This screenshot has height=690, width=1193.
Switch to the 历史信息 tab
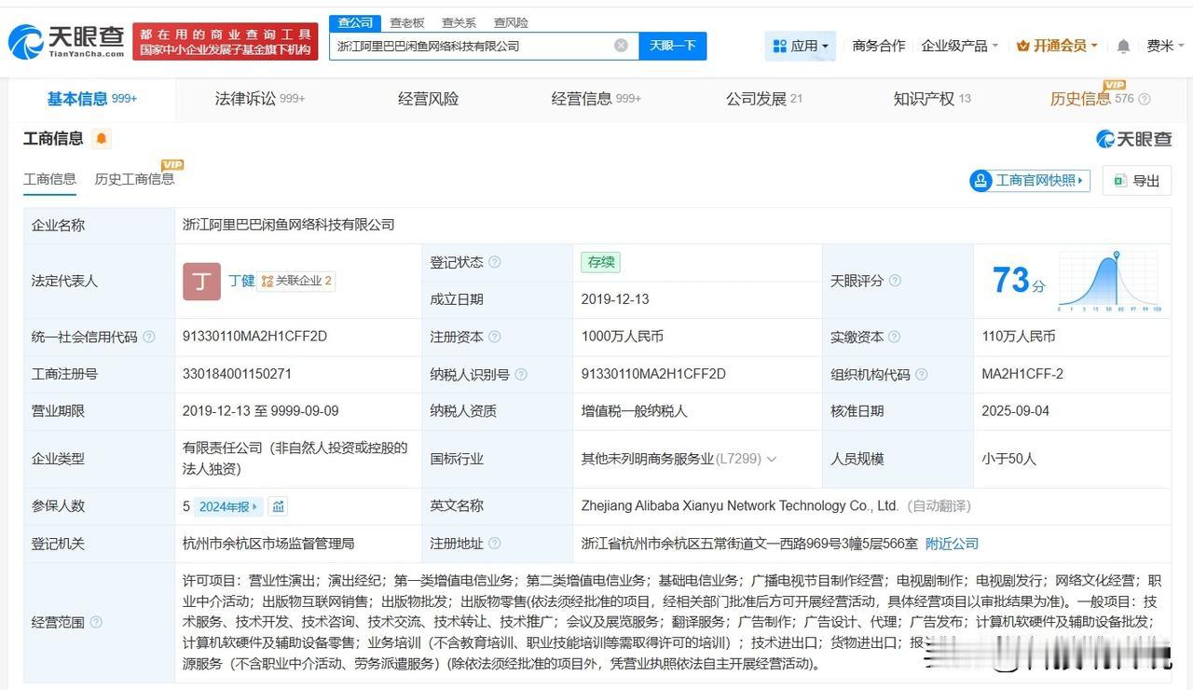coord(1091,99)
